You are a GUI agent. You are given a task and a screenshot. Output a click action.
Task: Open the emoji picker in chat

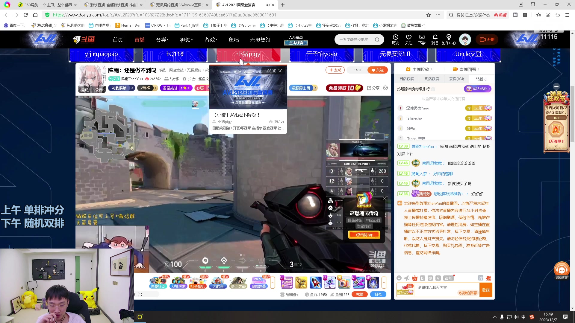click(x=399, y=278)
